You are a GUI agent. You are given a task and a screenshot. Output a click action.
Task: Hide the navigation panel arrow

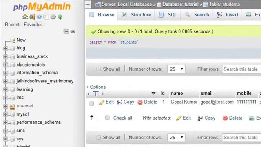pyautogui.click(x=88, y=4)
